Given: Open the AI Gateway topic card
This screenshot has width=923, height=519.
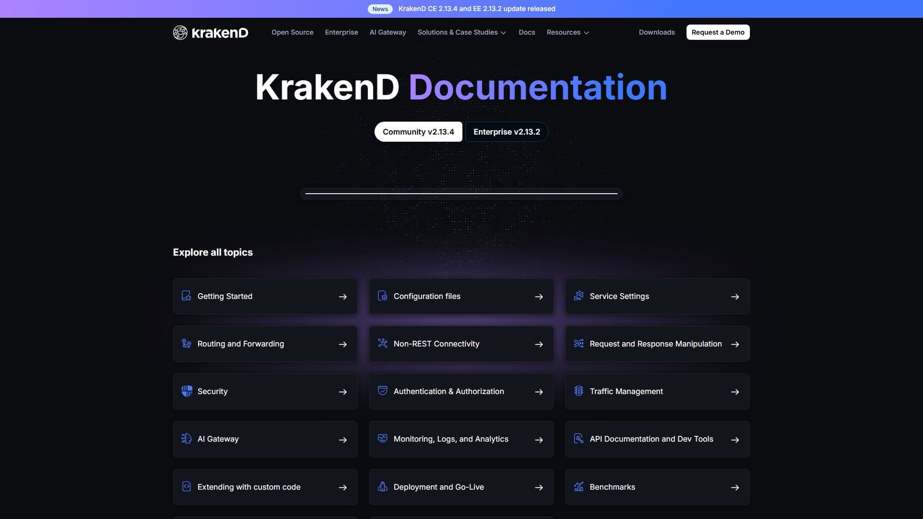Looking at the screenshot, I should click(x=265, y=439).
